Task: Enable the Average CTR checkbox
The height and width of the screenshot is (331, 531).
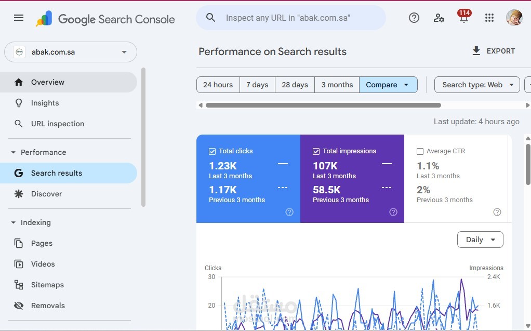Action: [420, 151]
